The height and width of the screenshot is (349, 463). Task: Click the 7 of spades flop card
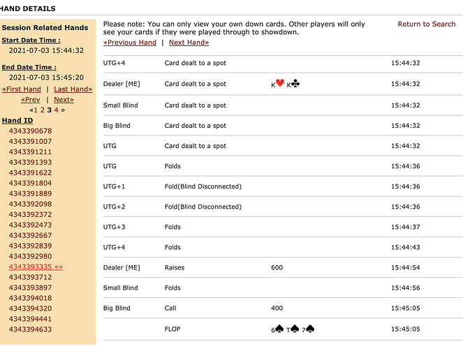coord(309,329)
